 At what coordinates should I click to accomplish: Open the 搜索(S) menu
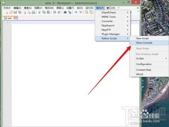point(28,8)
